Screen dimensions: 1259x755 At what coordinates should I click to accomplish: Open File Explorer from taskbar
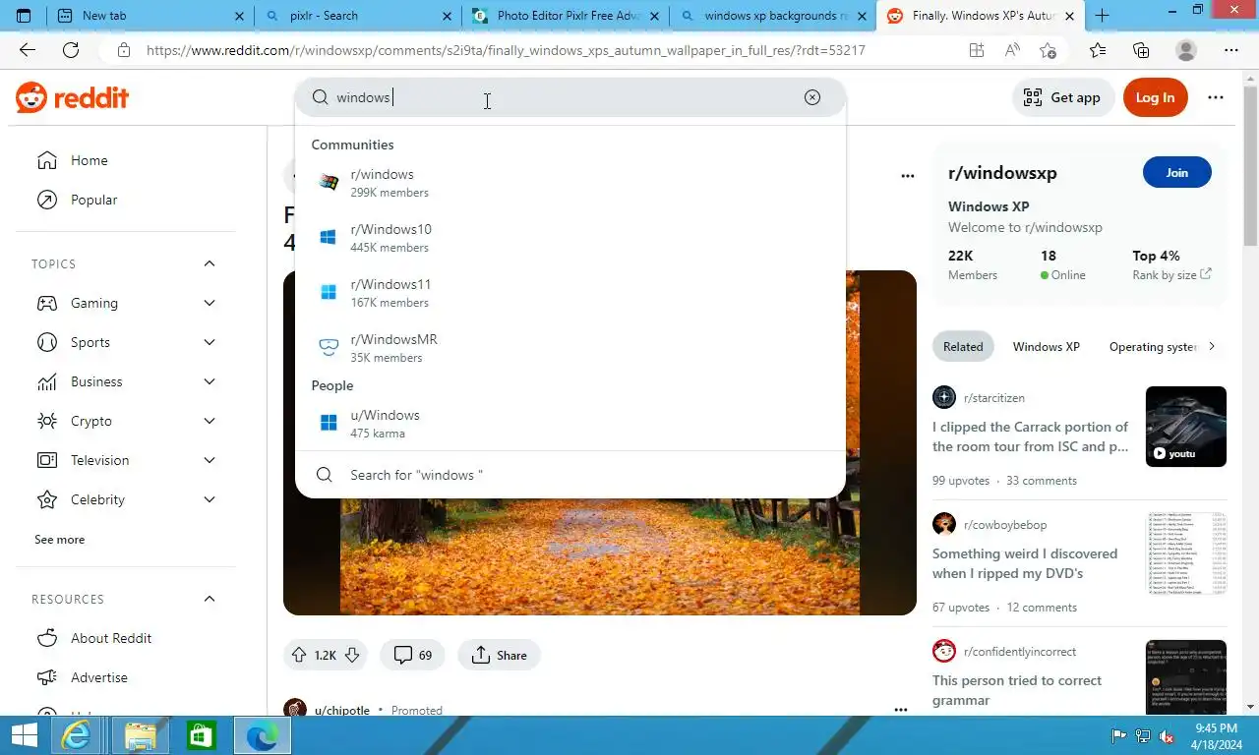(x=141, y=735)
